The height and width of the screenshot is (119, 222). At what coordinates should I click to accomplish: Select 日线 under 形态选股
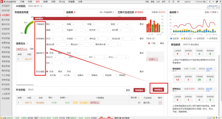pyautogui.click(x=47, y=72)
